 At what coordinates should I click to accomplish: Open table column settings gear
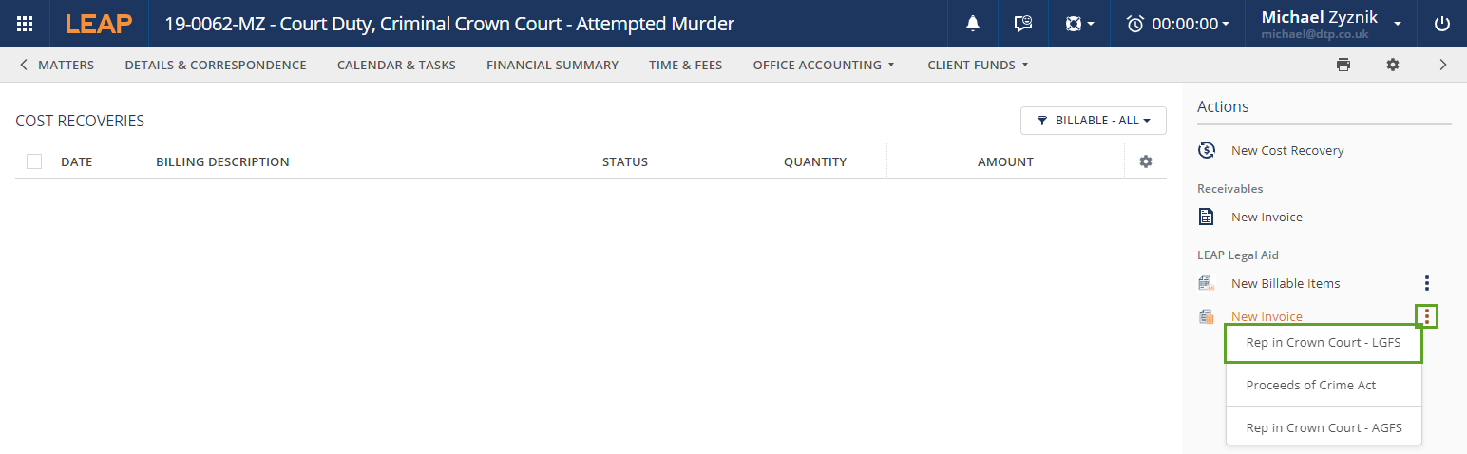[x=1145, y=161]
